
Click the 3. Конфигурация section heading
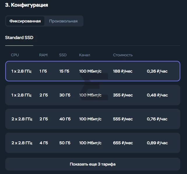point(27,5)
